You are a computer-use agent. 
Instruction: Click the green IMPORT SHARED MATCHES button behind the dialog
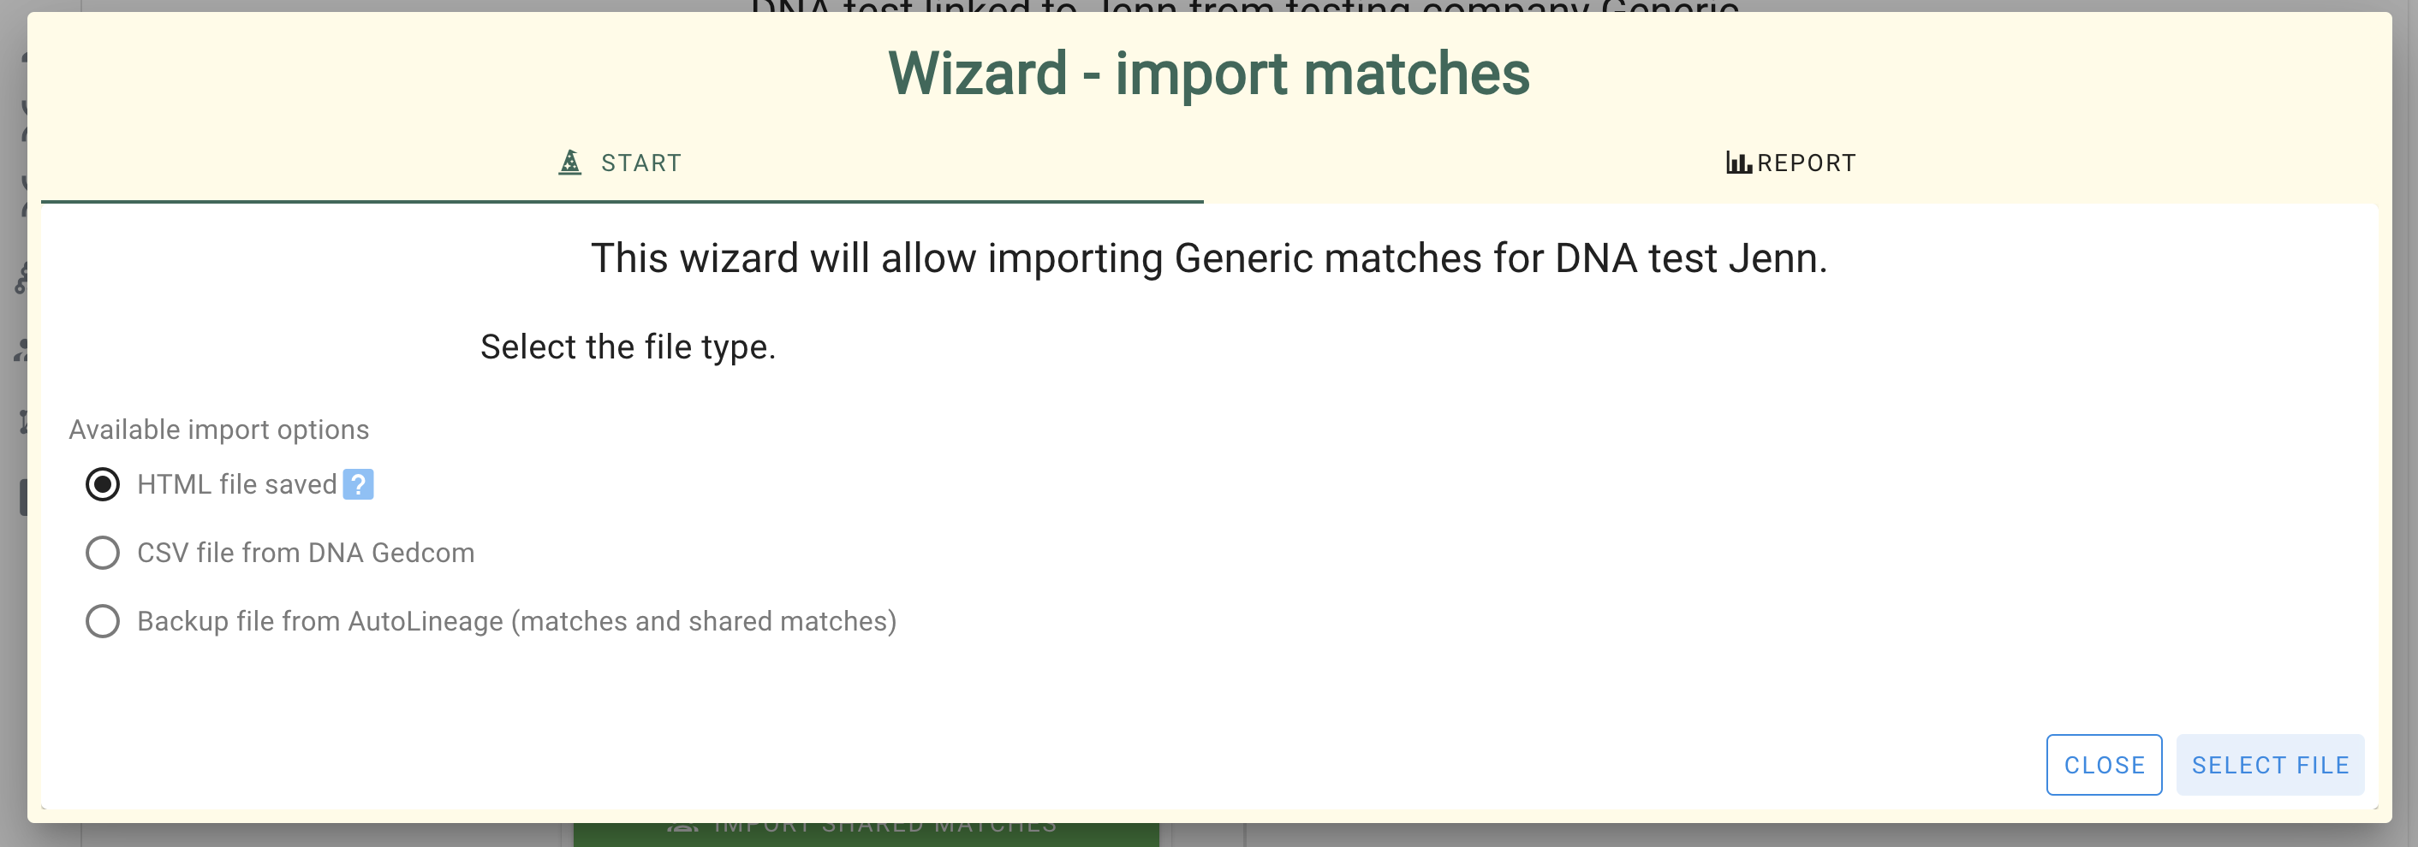point(866,834)
